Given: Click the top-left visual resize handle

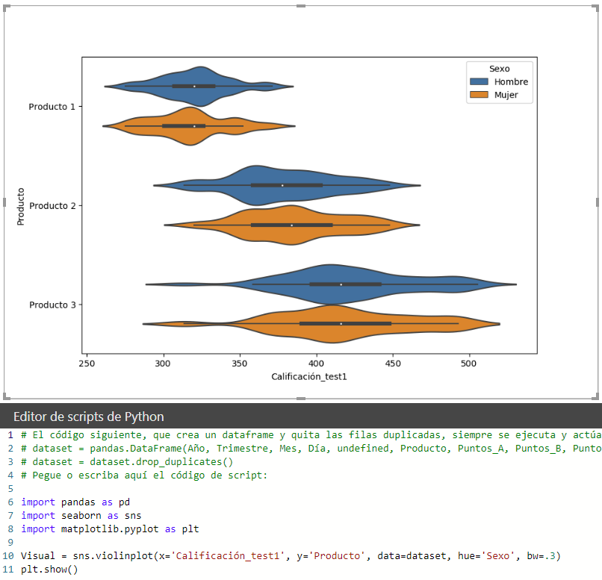Looking at the screenshot, I should [x=6, y=7].
